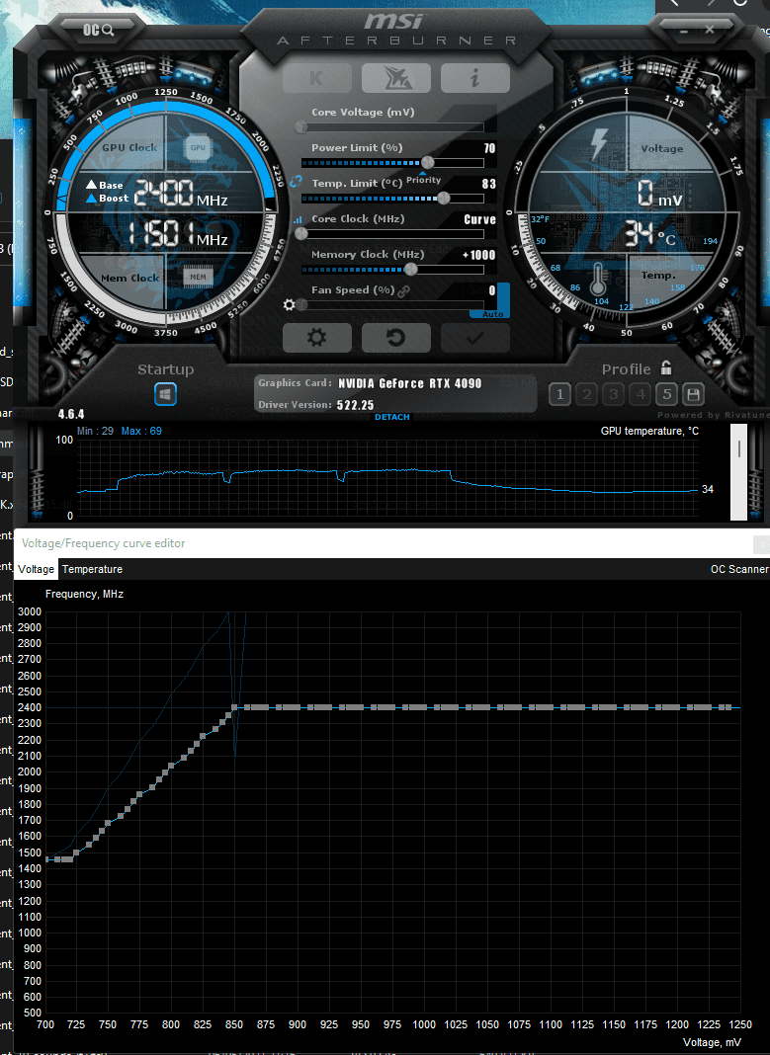Click the MSI dragon logo button
The image size is (770, 1055).
coord(396,78)
